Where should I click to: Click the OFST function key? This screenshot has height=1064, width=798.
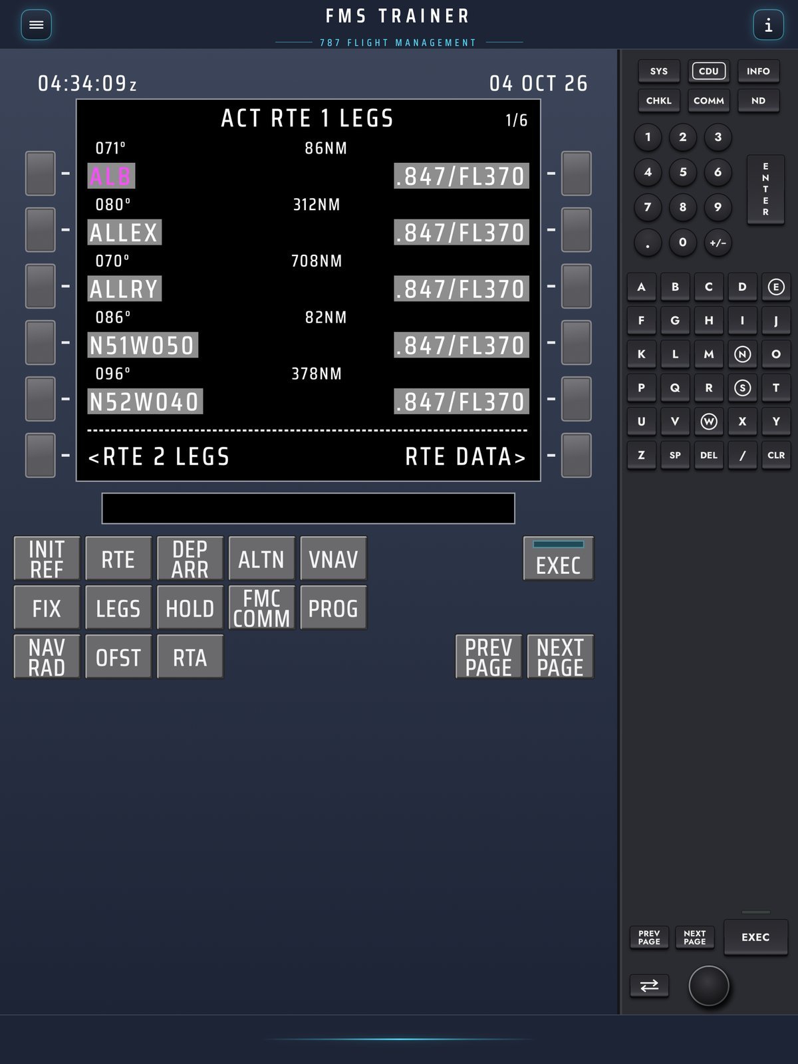click(x=118, y=657)
